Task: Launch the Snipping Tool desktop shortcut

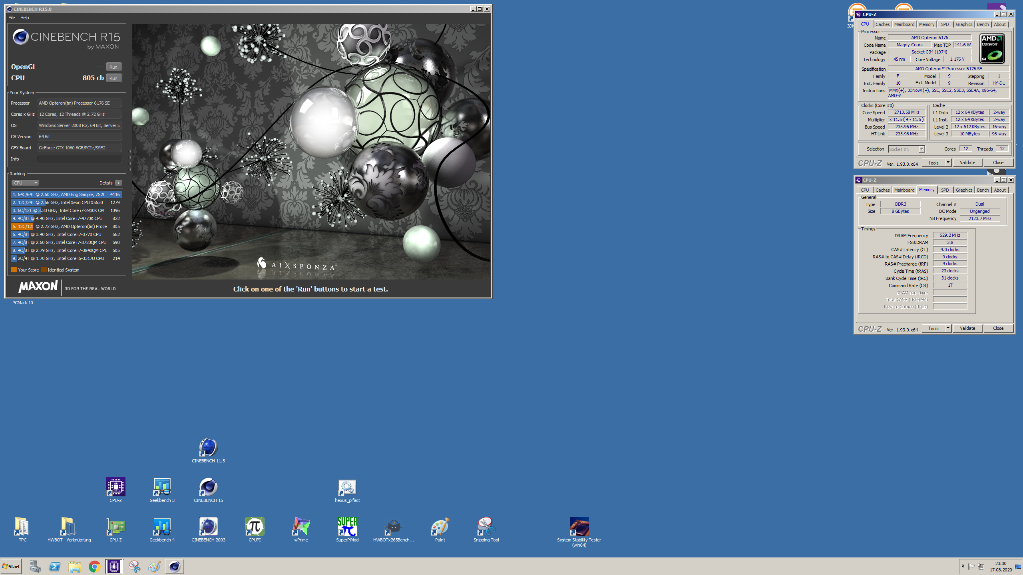Action: pos(486,529)
